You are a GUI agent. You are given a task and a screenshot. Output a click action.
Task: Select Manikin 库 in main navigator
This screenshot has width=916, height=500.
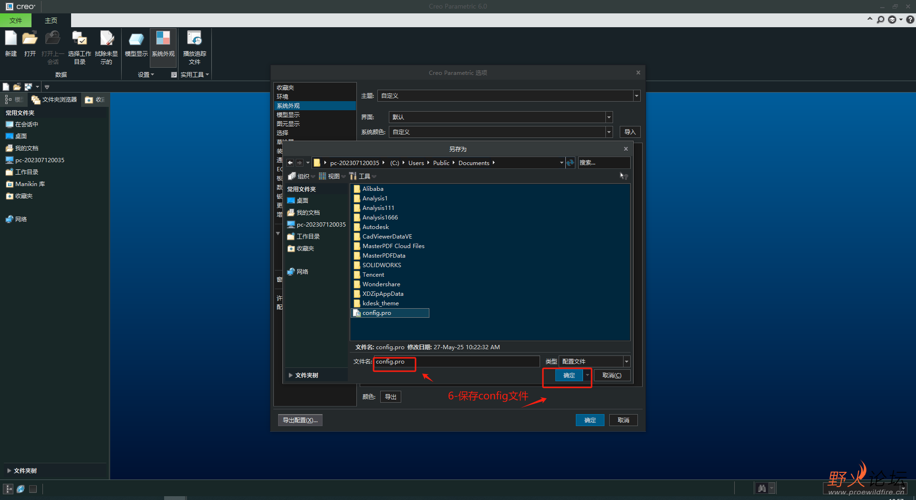[x=25, y=184]
